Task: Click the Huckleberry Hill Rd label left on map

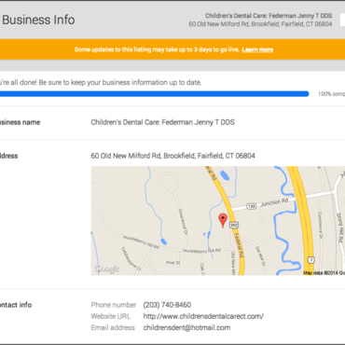Action: coord(141,241)
